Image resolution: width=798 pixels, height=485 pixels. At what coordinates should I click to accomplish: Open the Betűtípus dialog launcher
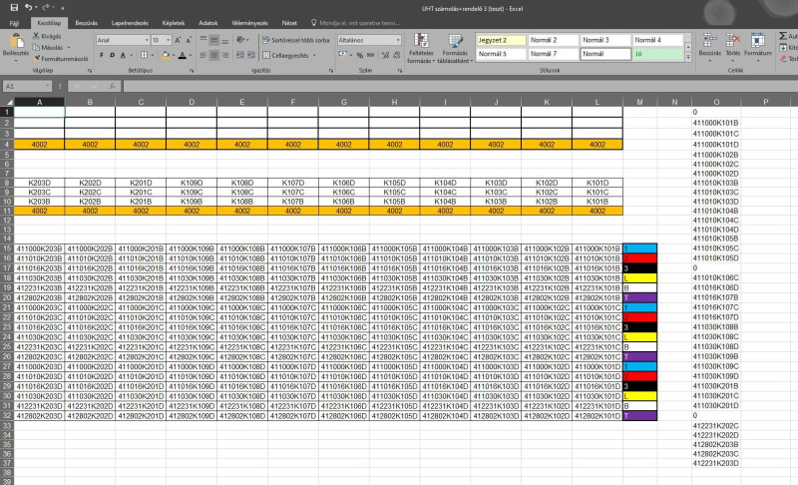click(x=192, y=71)
